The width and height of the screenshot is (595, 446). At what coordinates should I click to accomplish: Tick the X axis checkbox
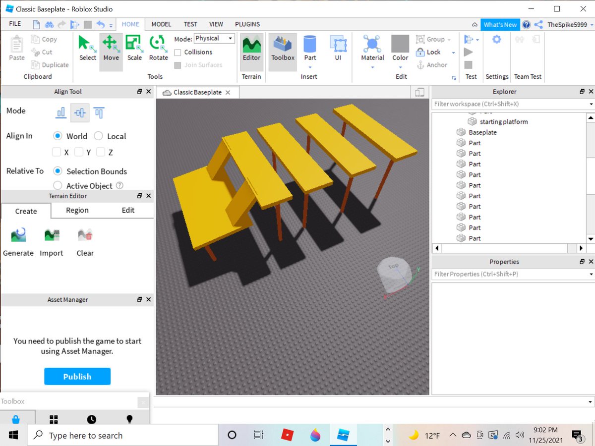(x=57, y=152)
